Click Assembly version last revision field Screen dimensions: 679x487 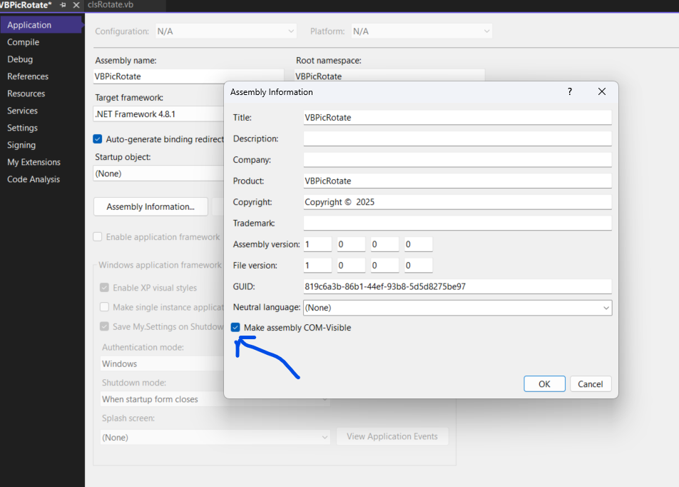(x=418, y=244)
